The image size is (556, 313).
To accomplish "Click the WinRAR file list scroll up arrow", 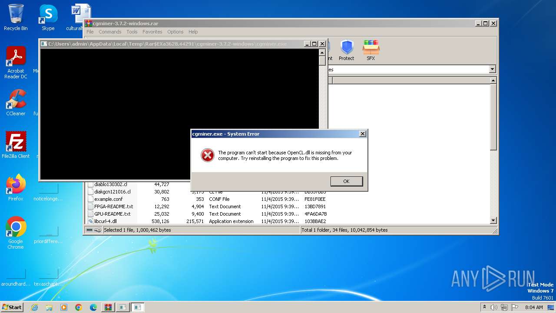I will click(x=493, y=80).
